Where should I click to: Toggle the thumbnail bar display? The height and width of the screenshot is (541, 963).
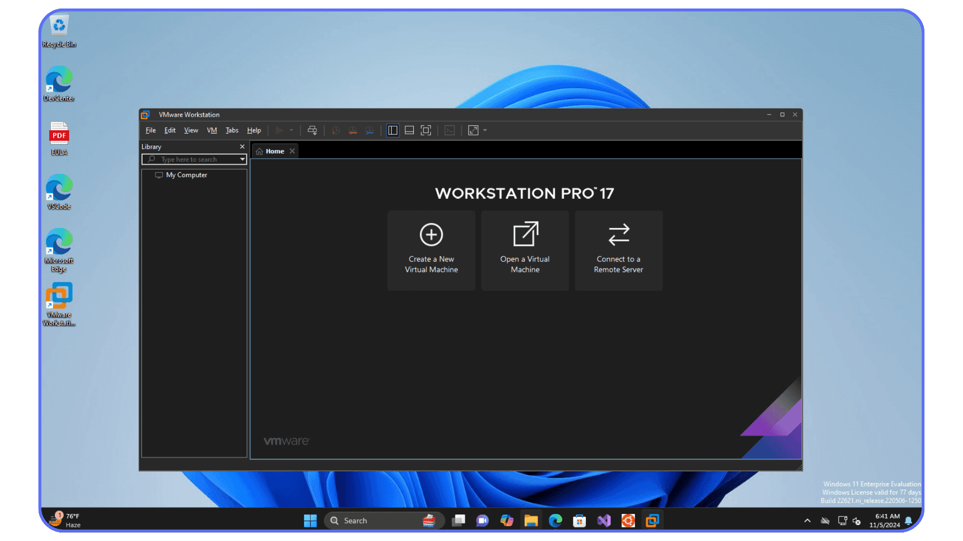click(409, 130)
